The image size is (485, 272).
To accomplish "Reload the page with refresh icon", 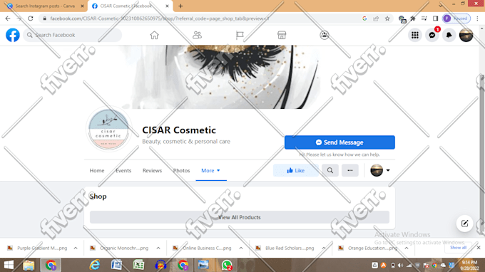I will [x=30, y=19].
